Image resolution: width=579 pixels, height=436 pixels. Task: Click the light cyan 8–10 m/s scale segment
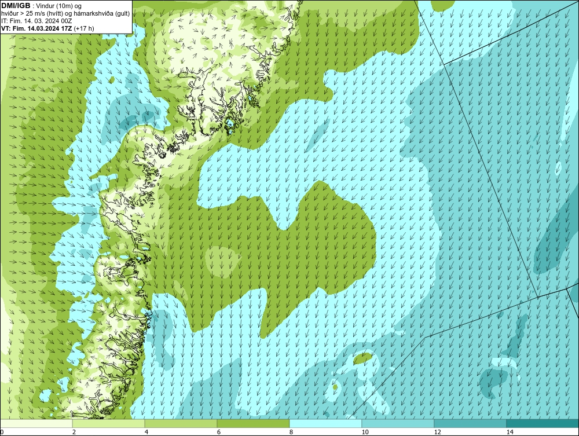325,423
